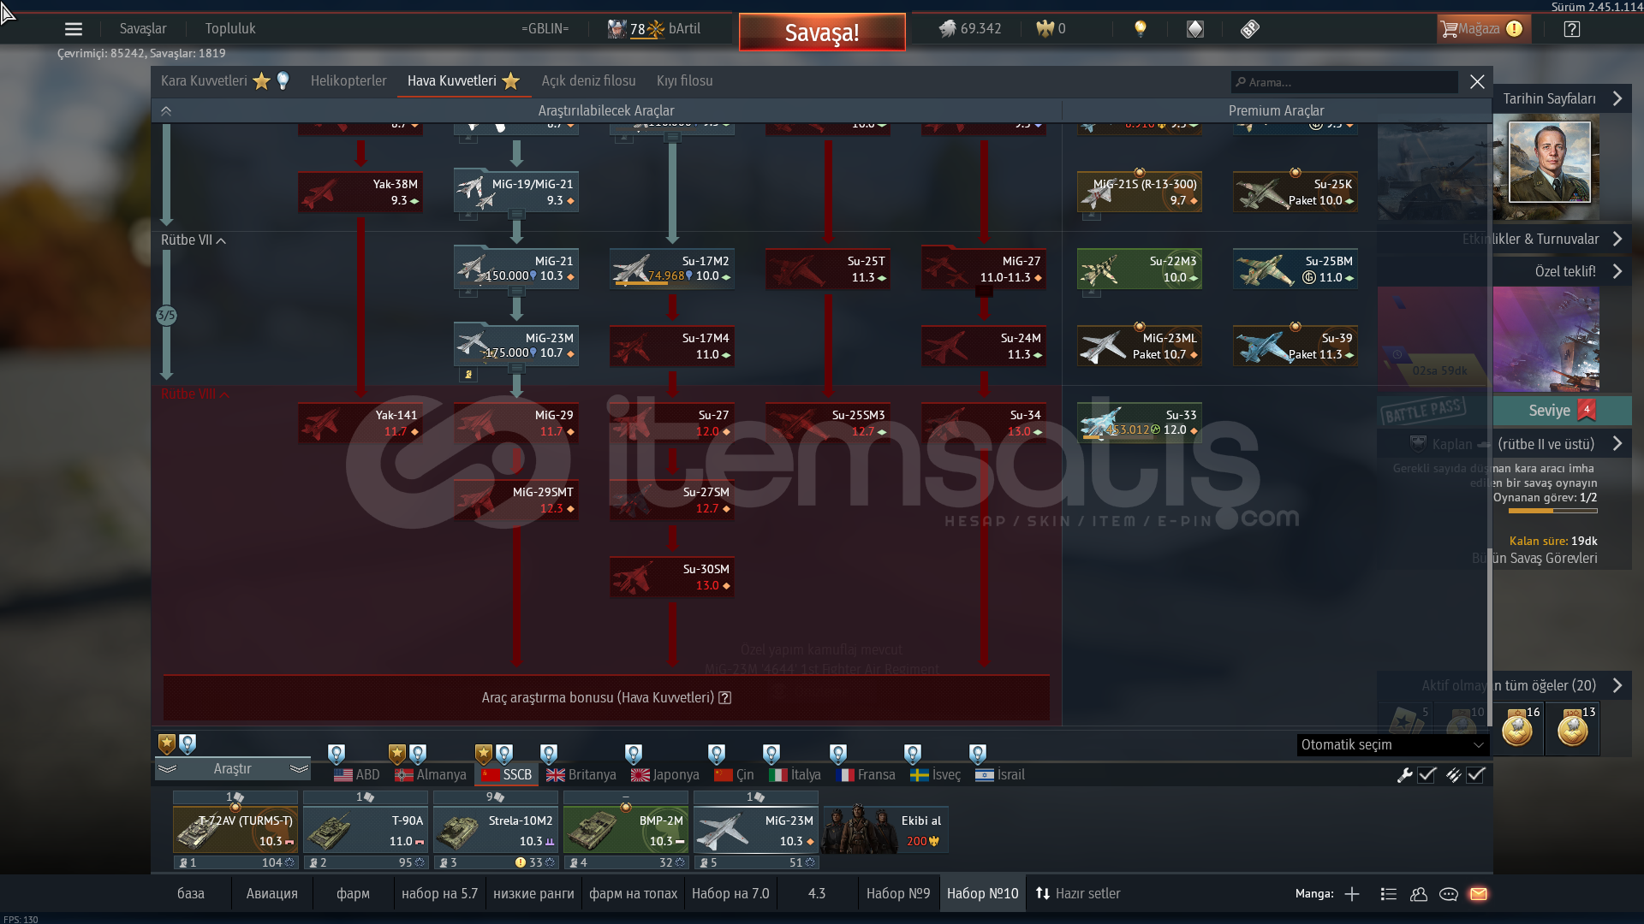Image resolution: width=1644 pixels, height=924 pixels.
Task: Switch to Kara Kuvvetleri tab
Action: click(204, 80)
